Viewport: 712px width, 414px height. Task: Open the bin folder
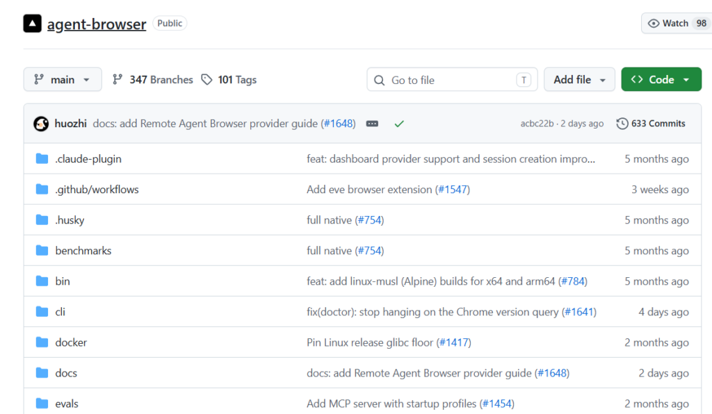click(63, 281)
